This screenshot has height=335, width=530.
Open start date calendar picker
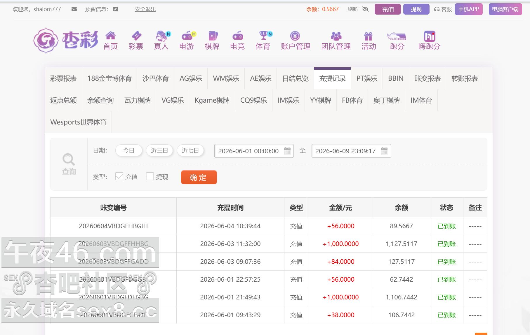coord(287,151)
